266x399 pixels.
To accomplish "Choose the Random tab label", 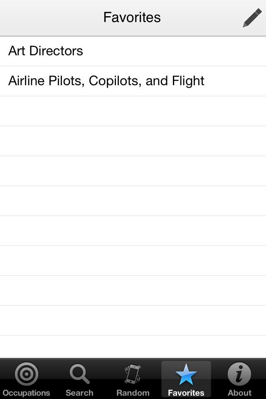I will pos(133,393).
